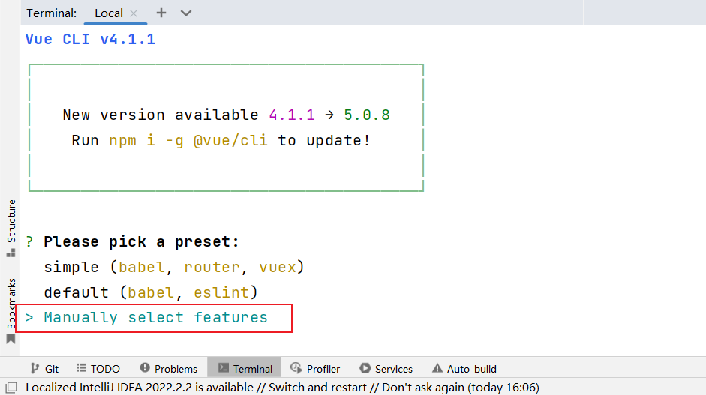Click the '5.0.8' version number
Image resolution: width=706 pixels, height=395 pixels.
367,115
